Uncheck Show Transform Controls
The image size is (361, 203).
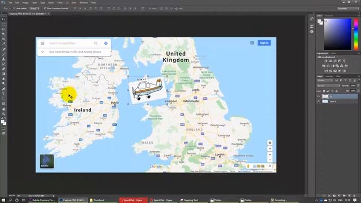point(45,8)
